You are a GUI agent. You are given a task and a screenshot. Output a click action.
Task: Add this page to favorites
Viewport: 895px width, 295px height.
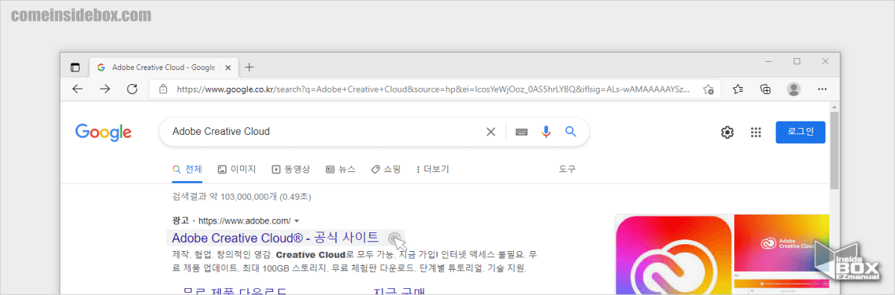click(708, 89)
